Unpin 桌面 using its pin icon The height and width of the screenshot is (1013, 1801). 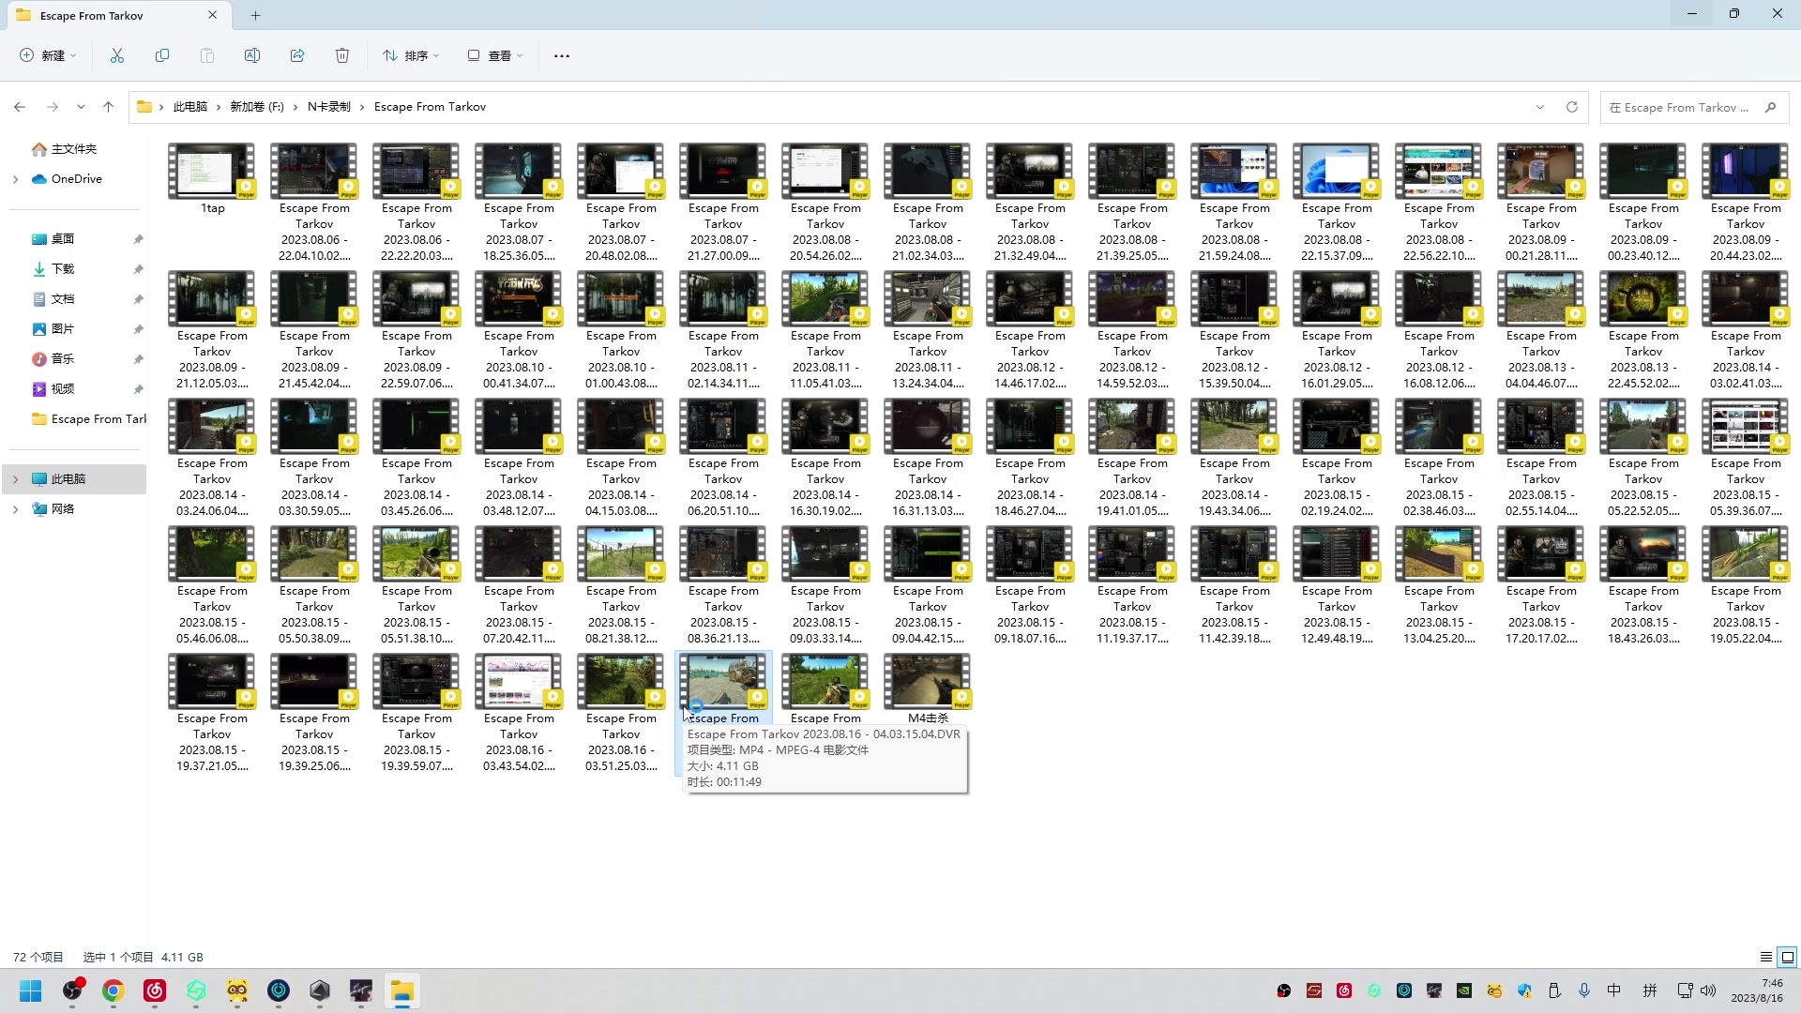click(x=138, y=239)
